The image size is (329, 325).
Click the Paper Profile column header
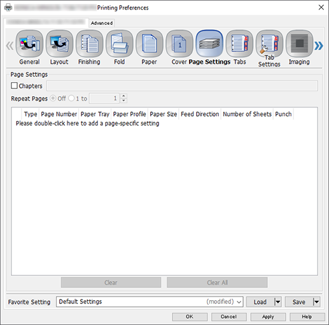pyautogui.click(x=130, y=114)
